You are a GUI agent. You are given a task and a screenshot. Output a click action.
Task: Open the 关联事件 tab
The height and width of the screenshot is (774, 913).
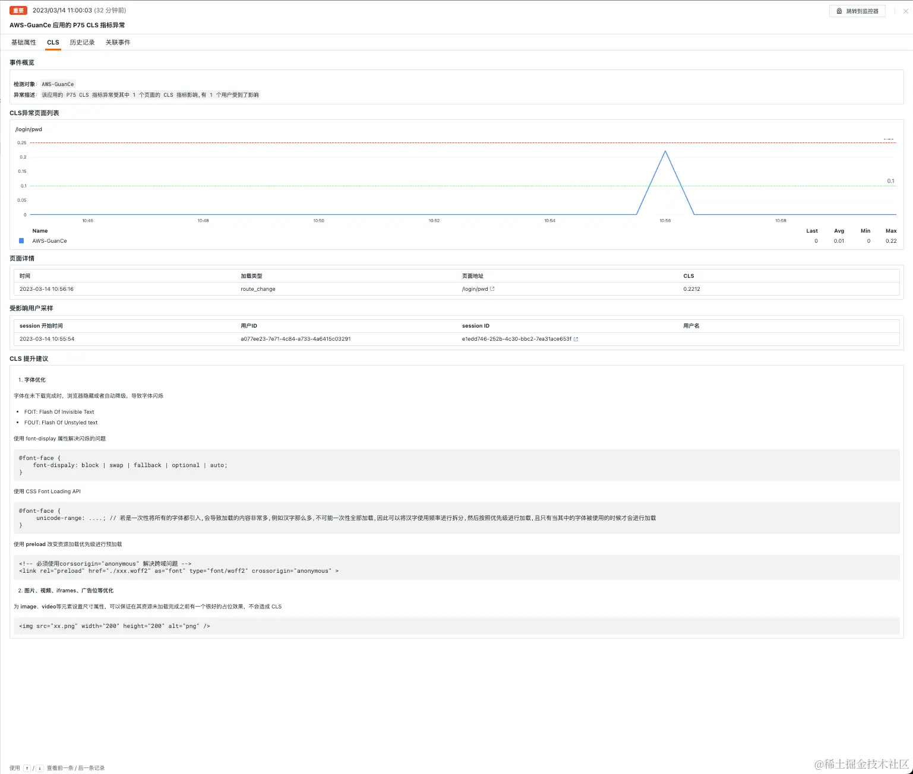118,42
